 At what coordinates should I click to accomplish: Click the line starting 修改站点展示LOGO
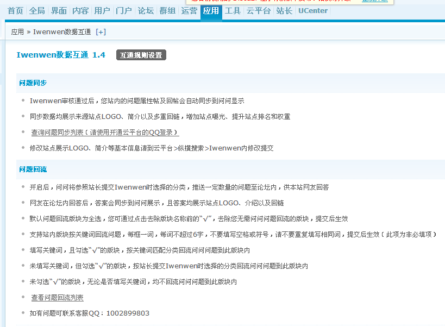click(x=152, y=148)
